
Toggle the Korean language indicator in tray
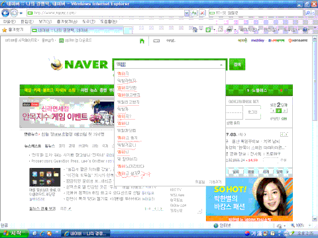(253, 233)
